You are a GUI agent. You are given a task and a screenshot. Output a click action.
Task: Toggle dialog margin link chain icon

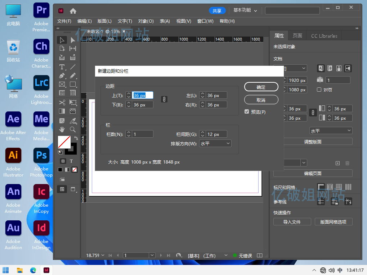[x=164, y=100]
